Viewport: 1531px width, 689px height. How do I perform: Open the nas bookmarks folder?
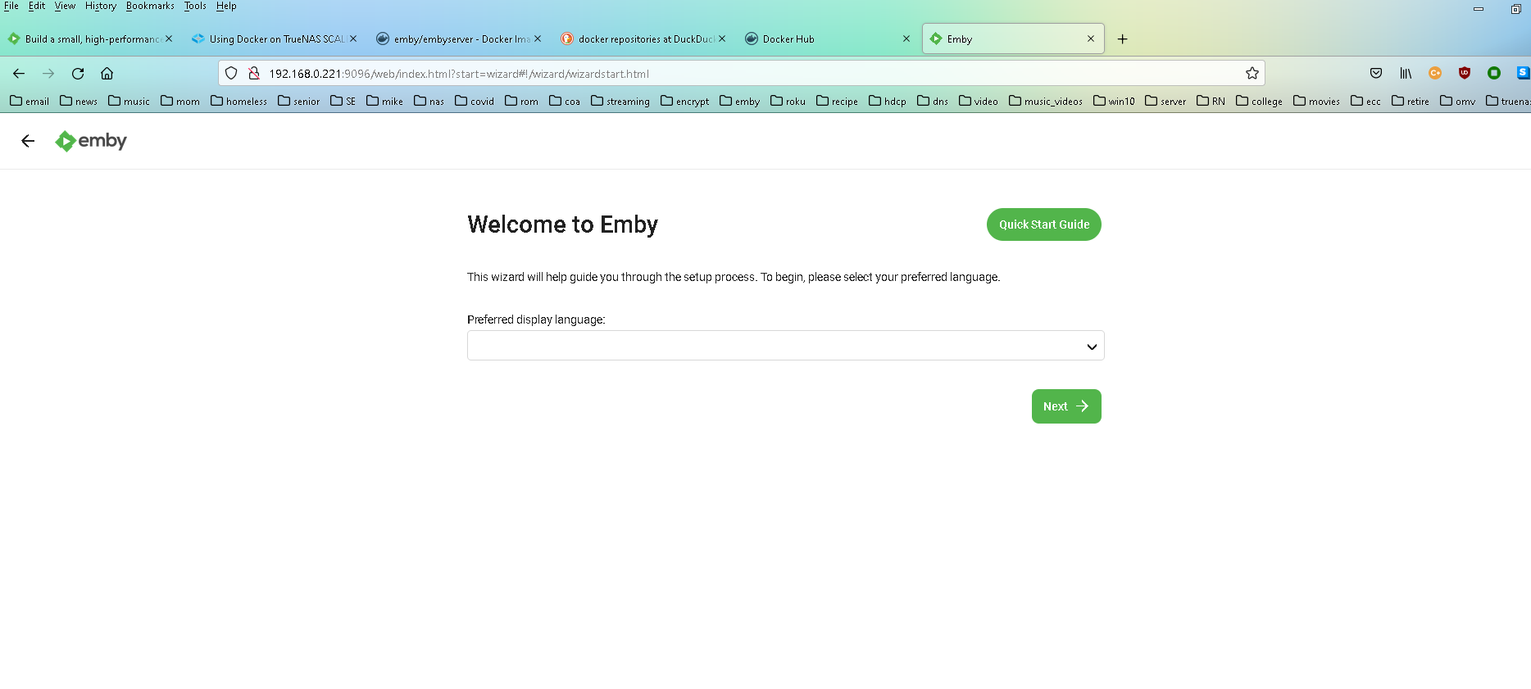[429, 101]
